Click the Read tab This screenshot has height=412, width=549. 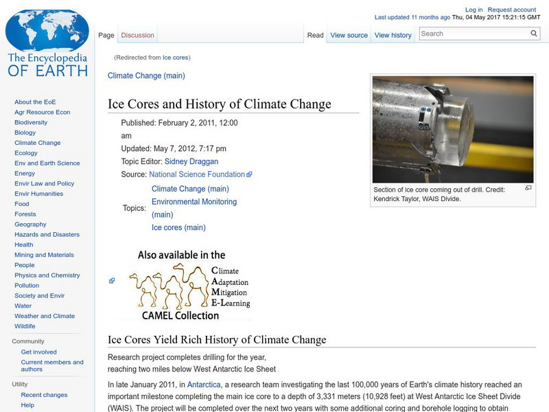[315, 35]
